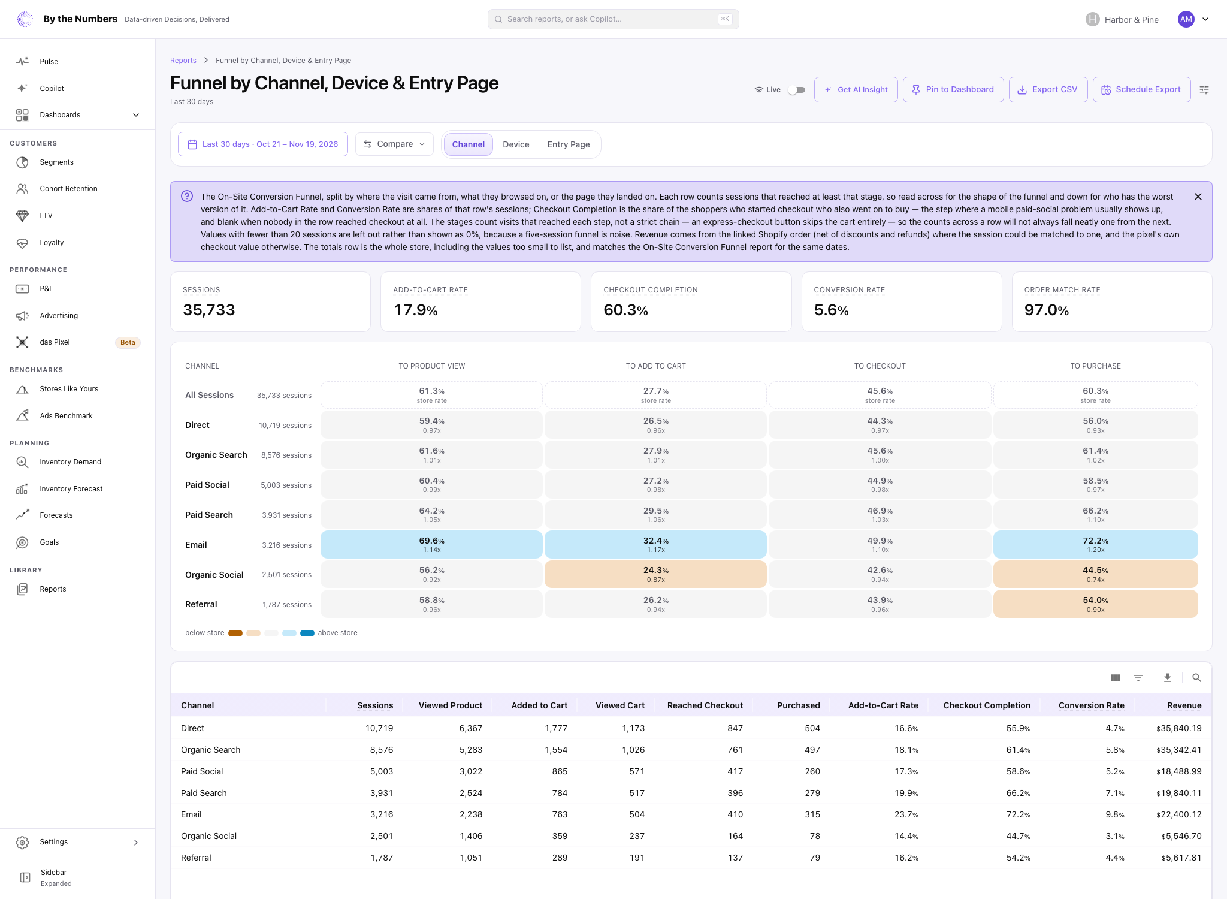Screen dimensions: 1227x899
Task: Click the Goals target icon
Action: point(22,542)
